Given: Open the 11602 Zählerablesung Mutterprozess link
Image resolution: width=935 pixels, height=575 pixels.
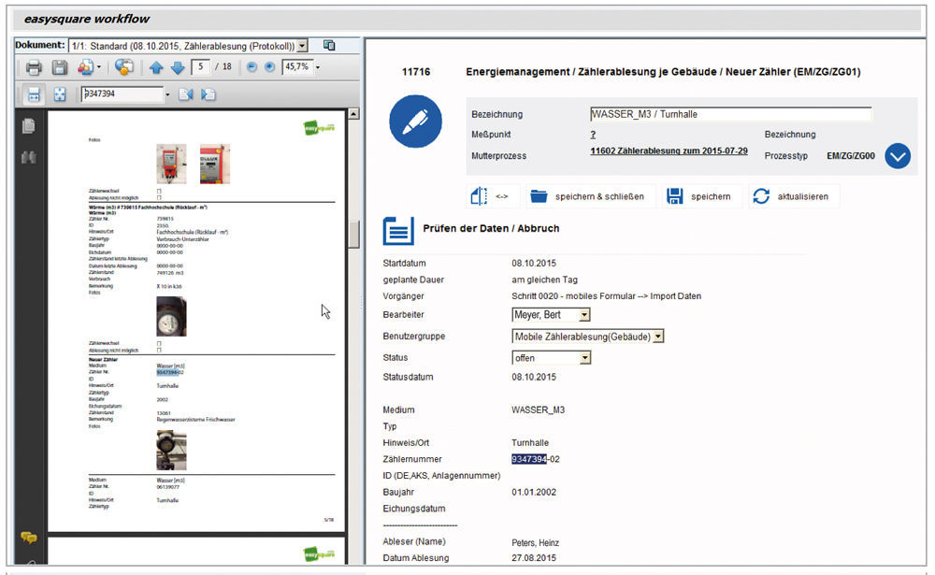Looking at the screenshot, I should coord(669,151).
